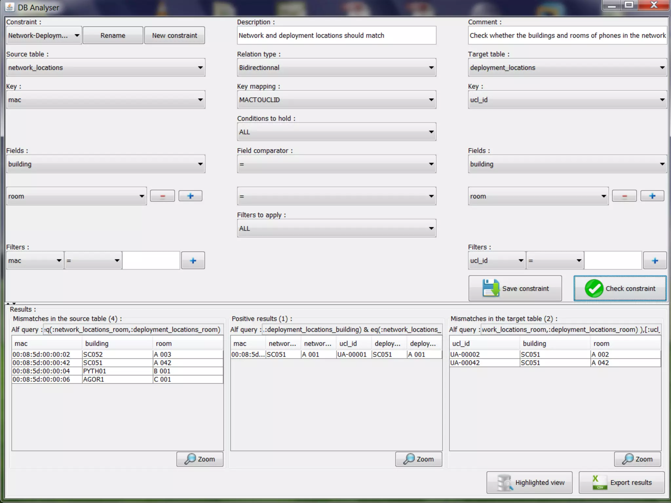Click the New constraint button
671x503 pixels.
pyautogui.click(x=174, y=35)
